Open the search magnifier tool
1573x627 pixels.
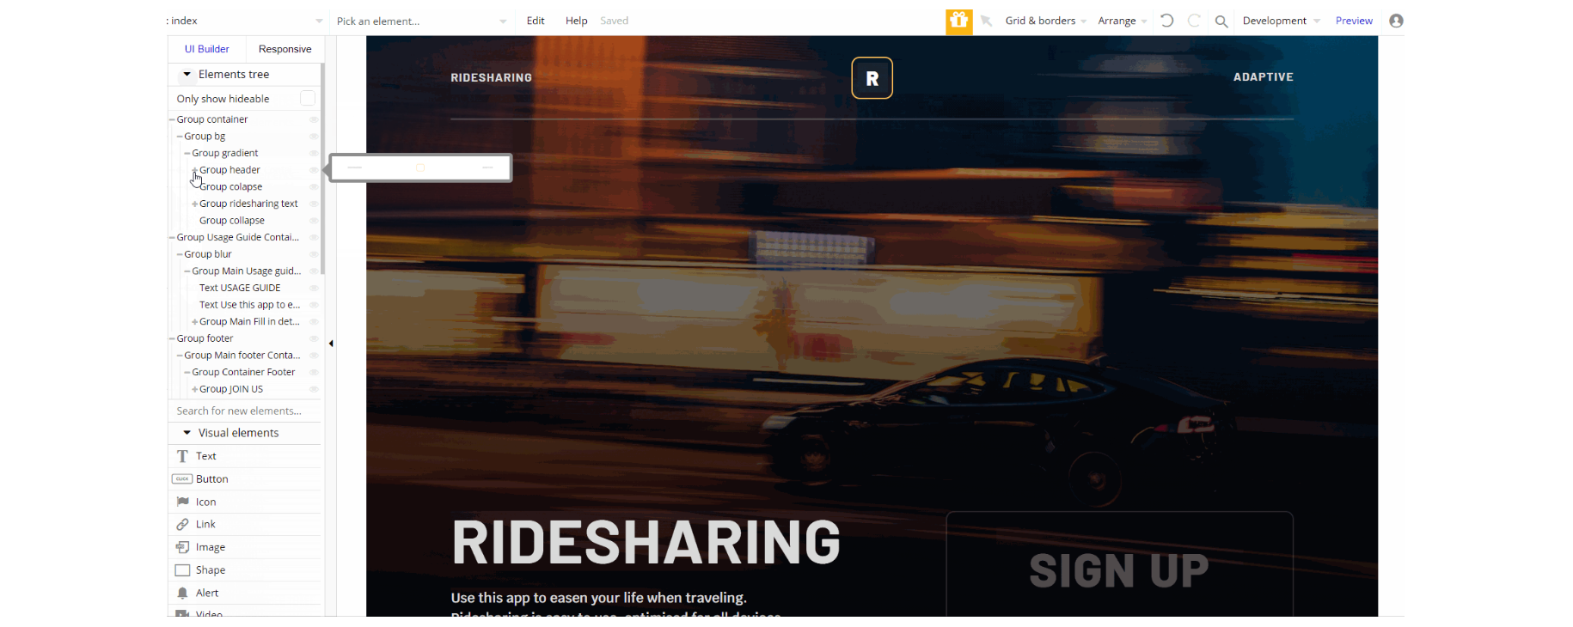pos(1221,21)
